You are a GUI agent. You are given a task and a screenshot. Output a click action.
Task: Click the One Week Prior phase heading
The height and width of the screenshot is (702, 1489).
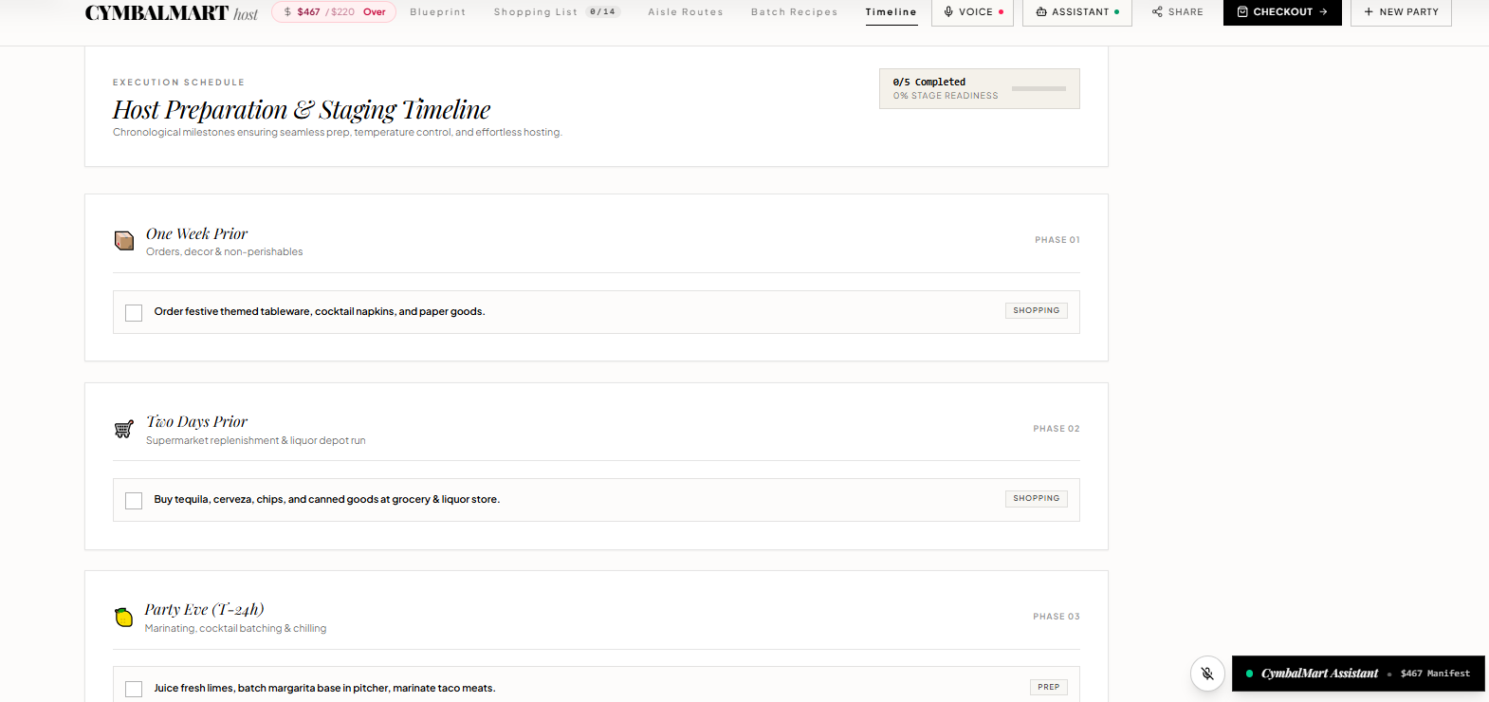[x=196, y=233]
